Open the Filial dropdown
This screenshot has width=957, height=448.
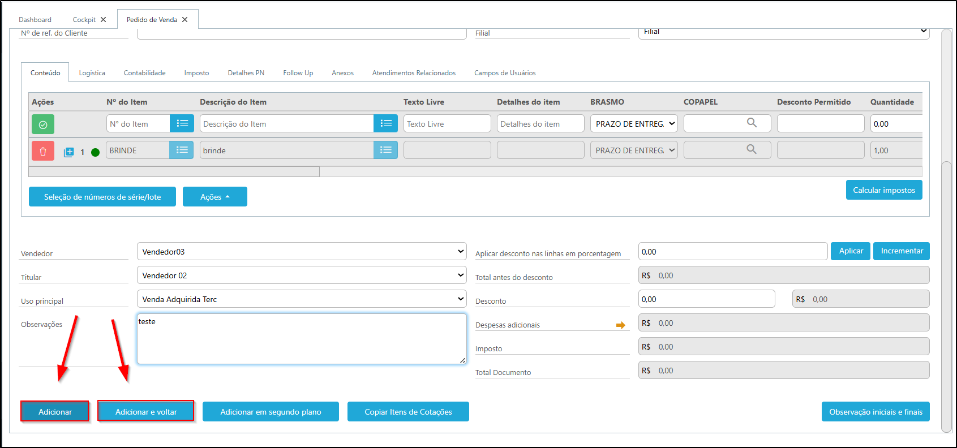click(x=784, y=33)
